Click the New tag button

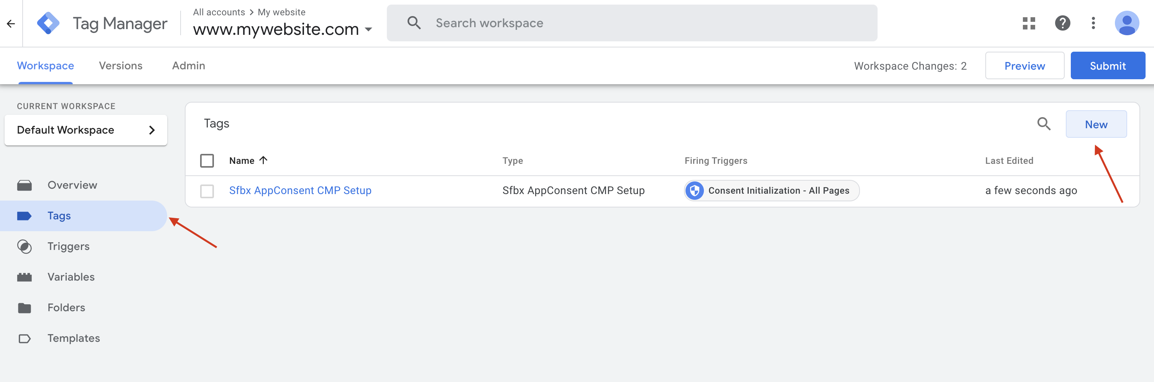pos(1096,124)
